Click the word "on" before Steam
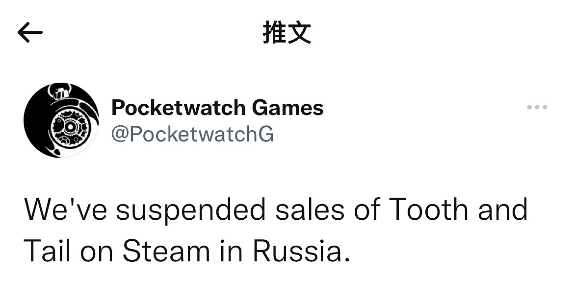The height and width of the screenshot is (300, 574). click(96, 252)
